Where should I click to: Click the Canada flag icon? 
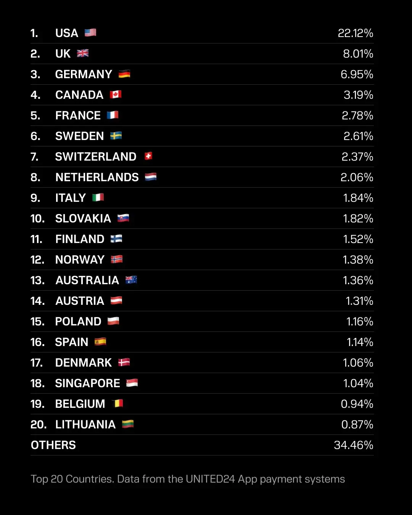[x=116, y=95]
